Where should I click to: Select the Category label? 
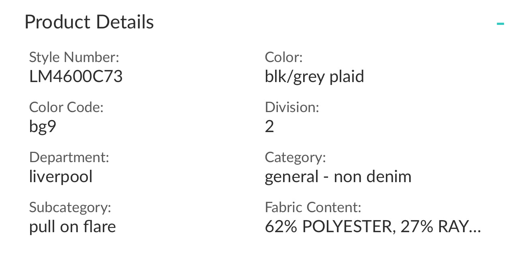pos(295,157)
